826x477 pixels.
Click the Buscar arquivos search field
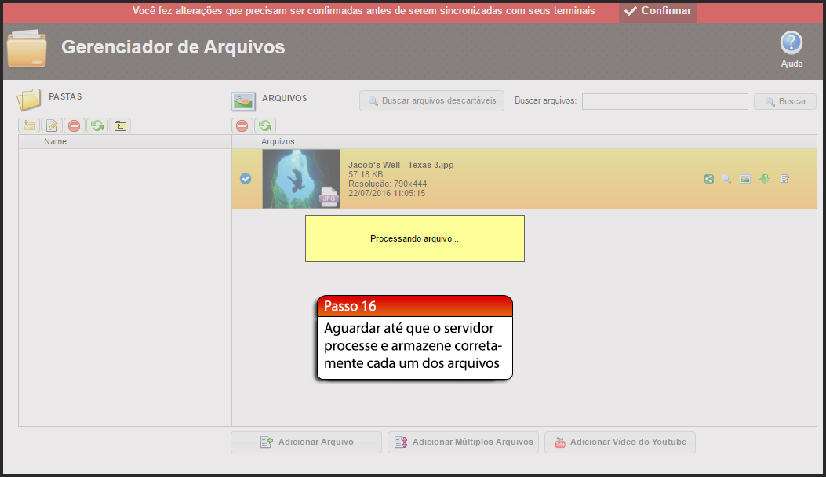664,100
